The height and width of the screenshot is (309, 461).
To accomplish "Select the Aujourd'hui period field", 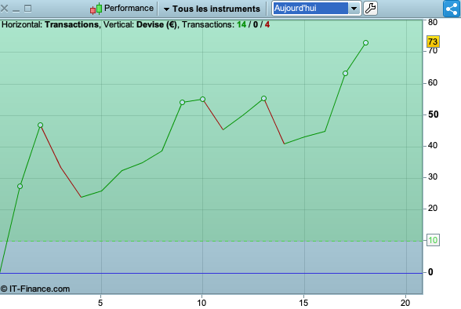I will click(310, 8).
